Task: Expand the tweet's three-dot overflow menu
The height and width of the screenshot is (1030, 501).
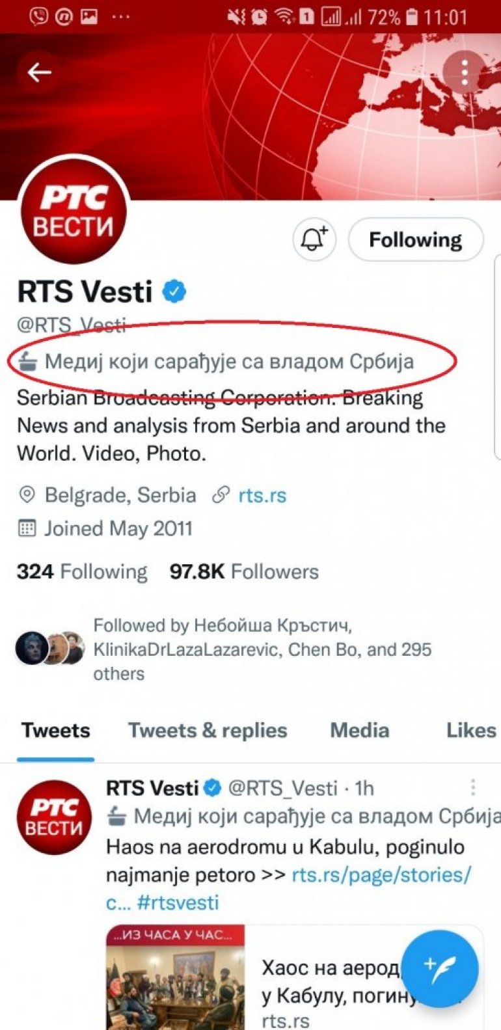Action: coord(473,788)
